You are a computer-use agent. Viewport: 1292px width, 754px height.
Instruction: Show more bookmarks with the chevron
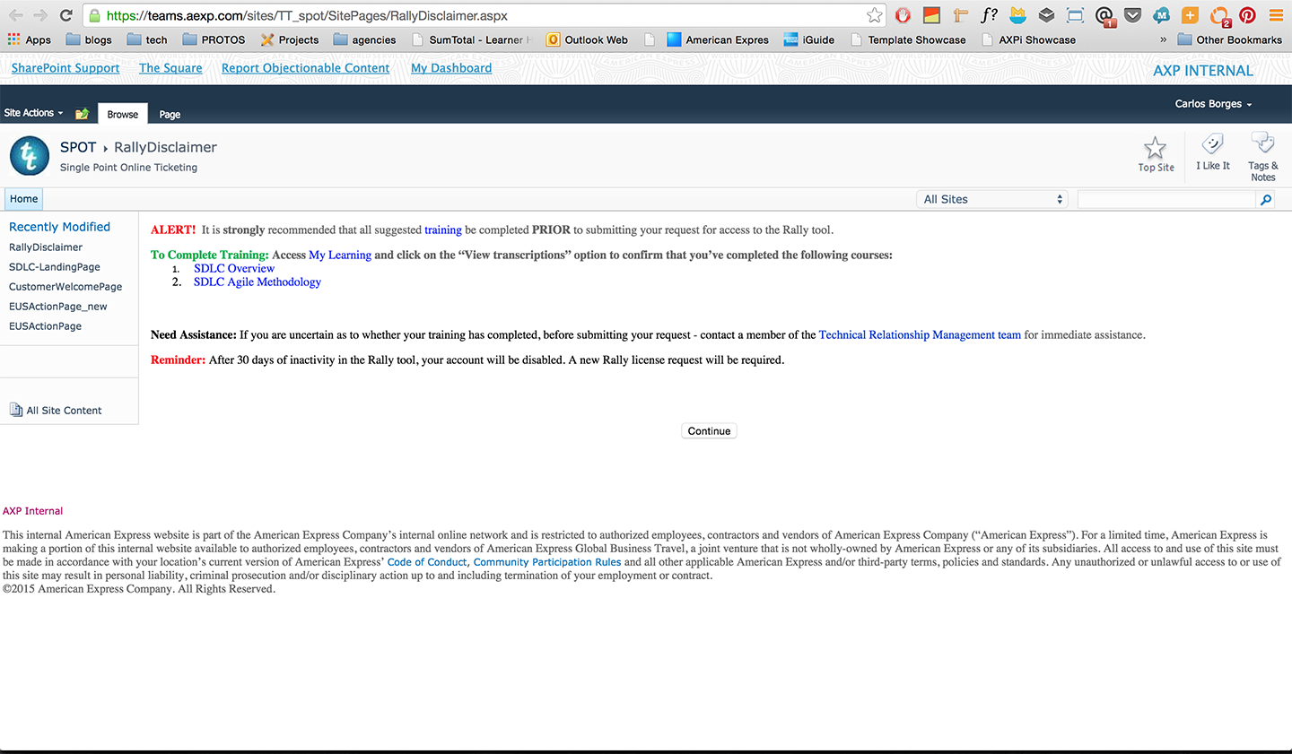click(x=1164, y=39)
